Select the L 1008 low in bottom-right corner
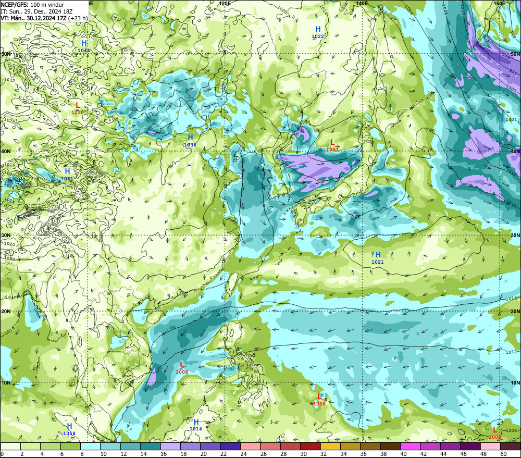The image size is (521, 458). [495, 433]
